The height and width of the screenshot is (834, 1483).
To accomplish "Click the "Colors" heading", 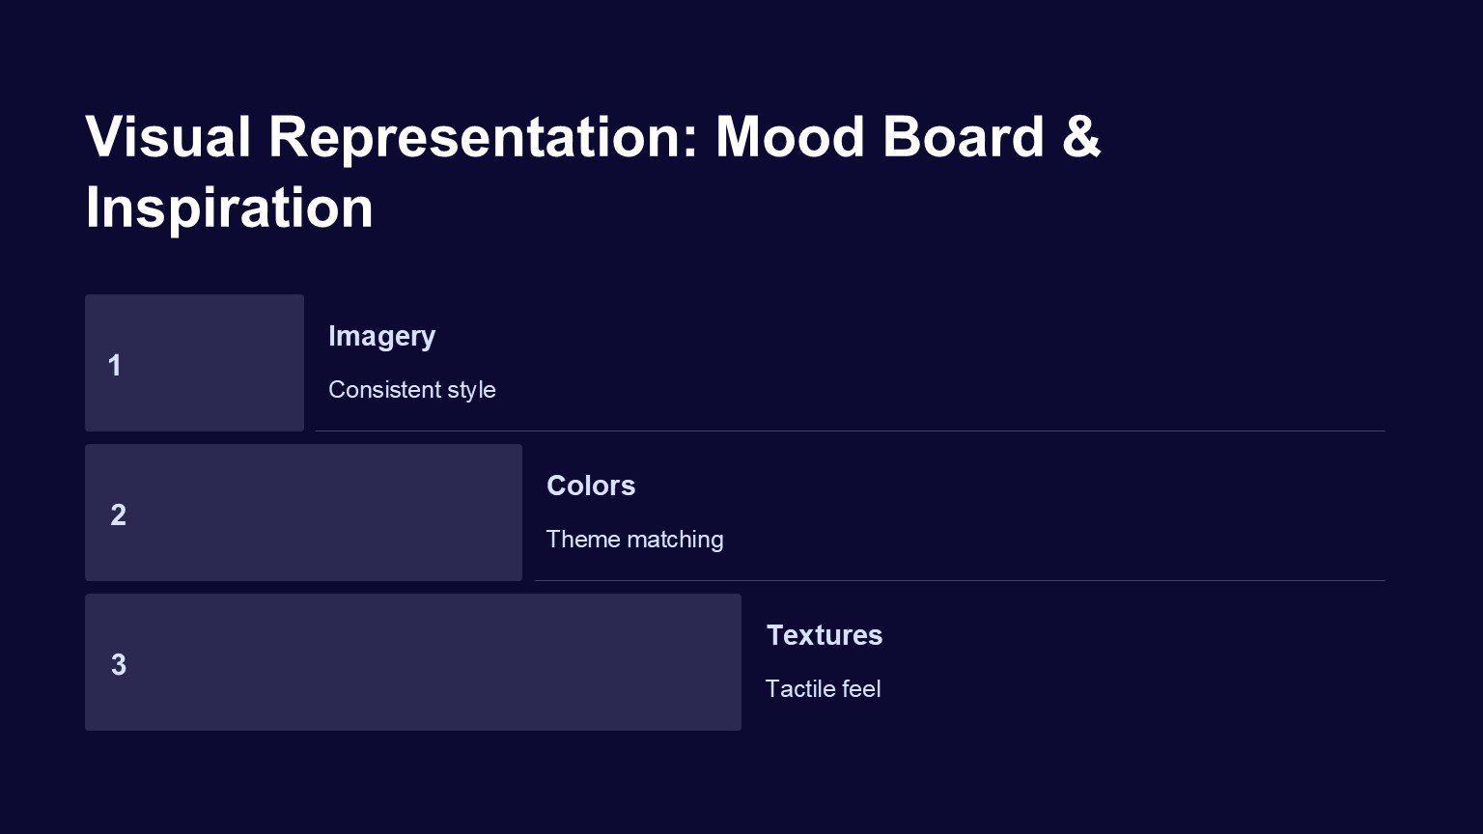I will tap(590, 486).
